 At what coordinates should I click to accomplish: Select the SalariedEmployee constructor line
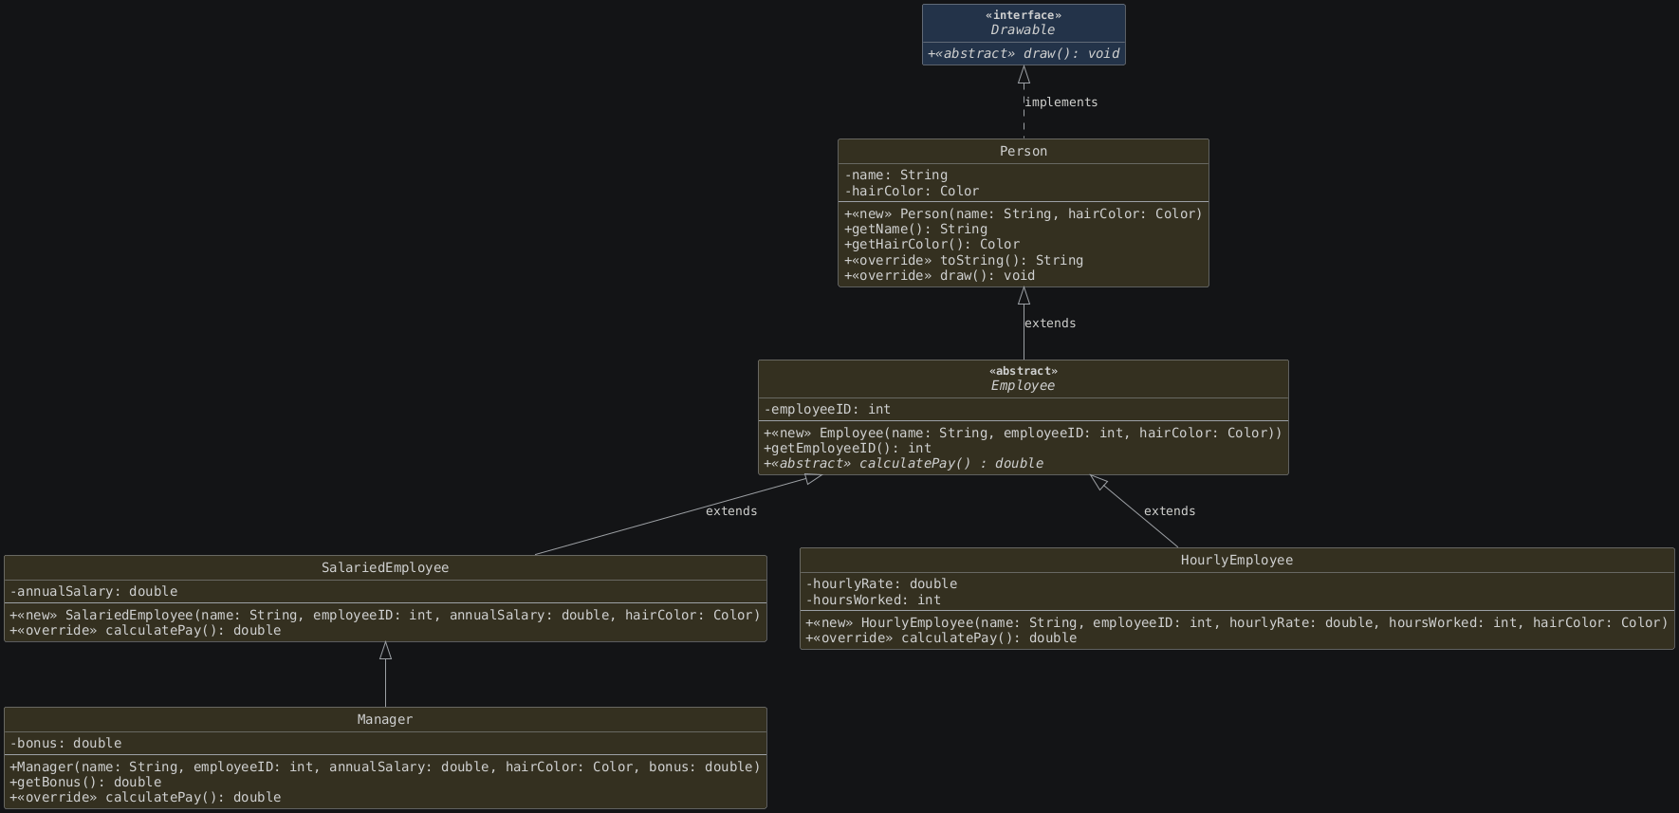(x=385, y=615)
